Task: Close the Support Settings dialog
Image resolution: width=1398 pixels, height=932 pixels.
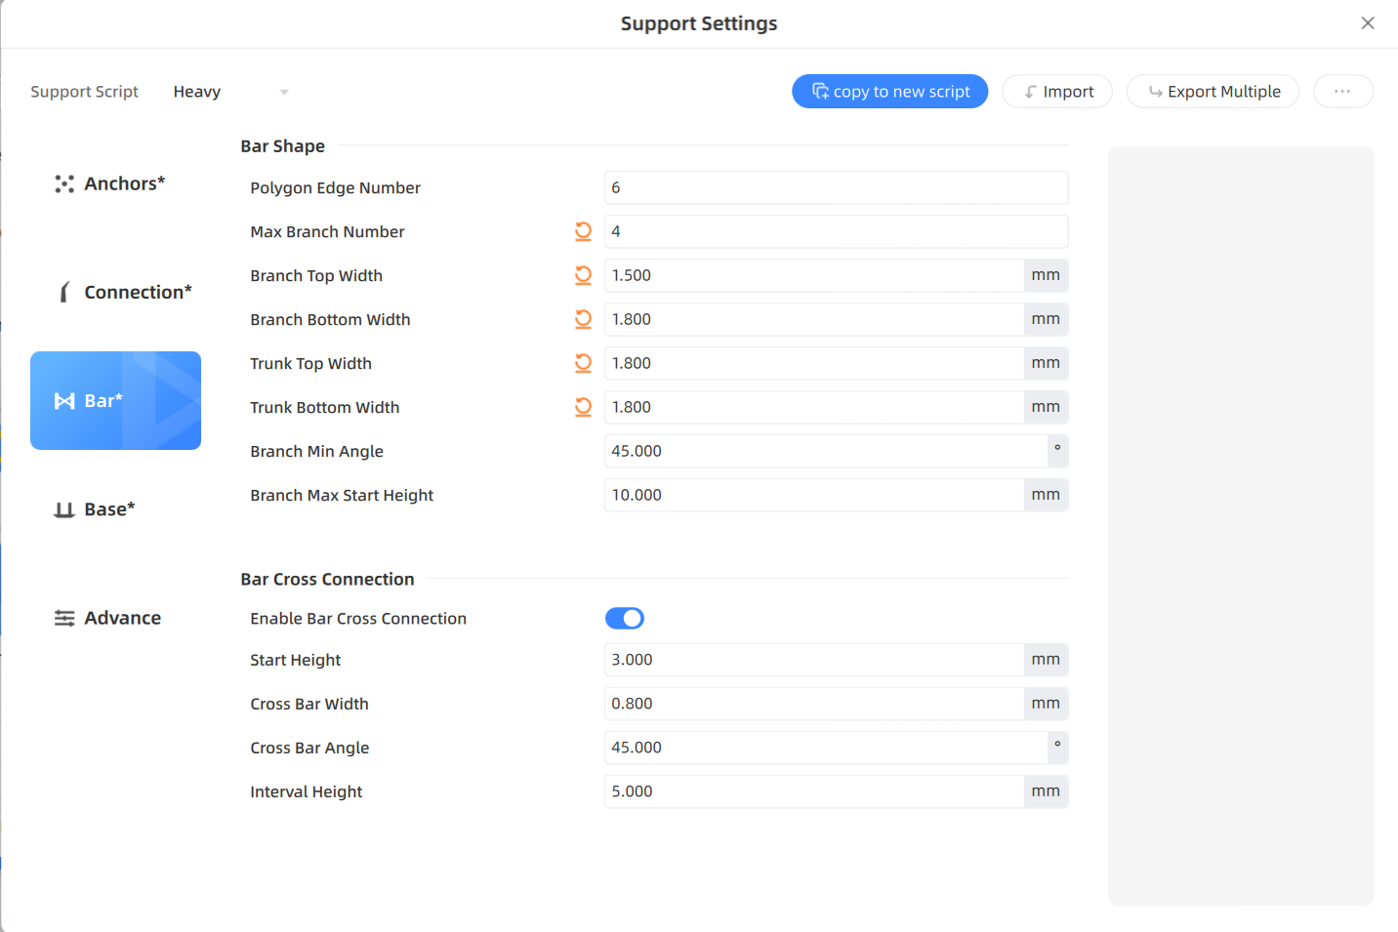Action: (x=1368, y=23)
